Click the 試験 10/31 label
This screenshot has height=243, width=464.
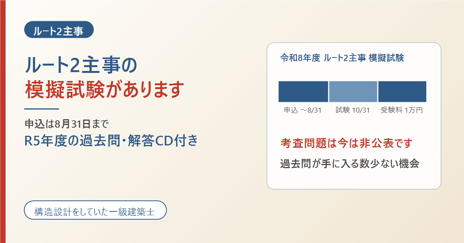[x=353, y=110]
